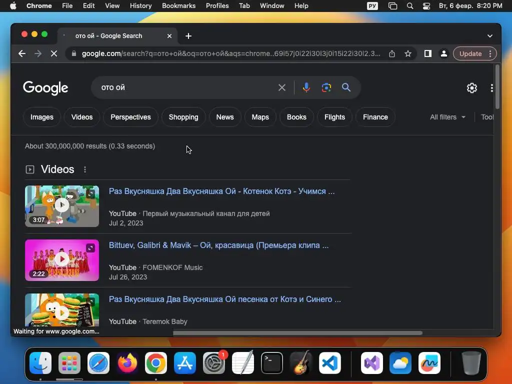The image size is (512, 384).
Task: Click the Update Chrome button
Action: [x=470, y=53]
